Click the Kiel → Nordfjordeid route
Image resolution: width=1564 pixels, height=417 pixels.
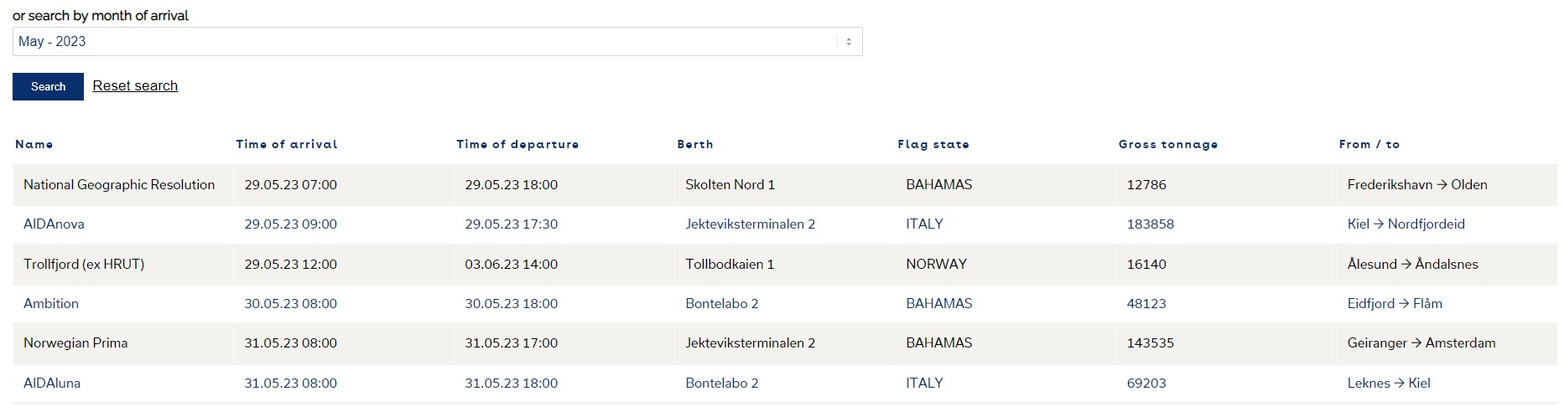coord(1406,224)
